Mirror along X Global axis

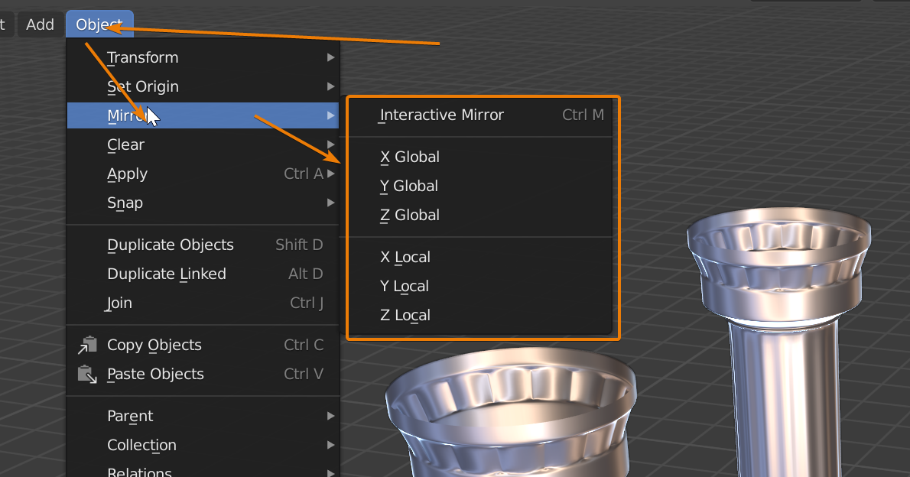[410, 157]
